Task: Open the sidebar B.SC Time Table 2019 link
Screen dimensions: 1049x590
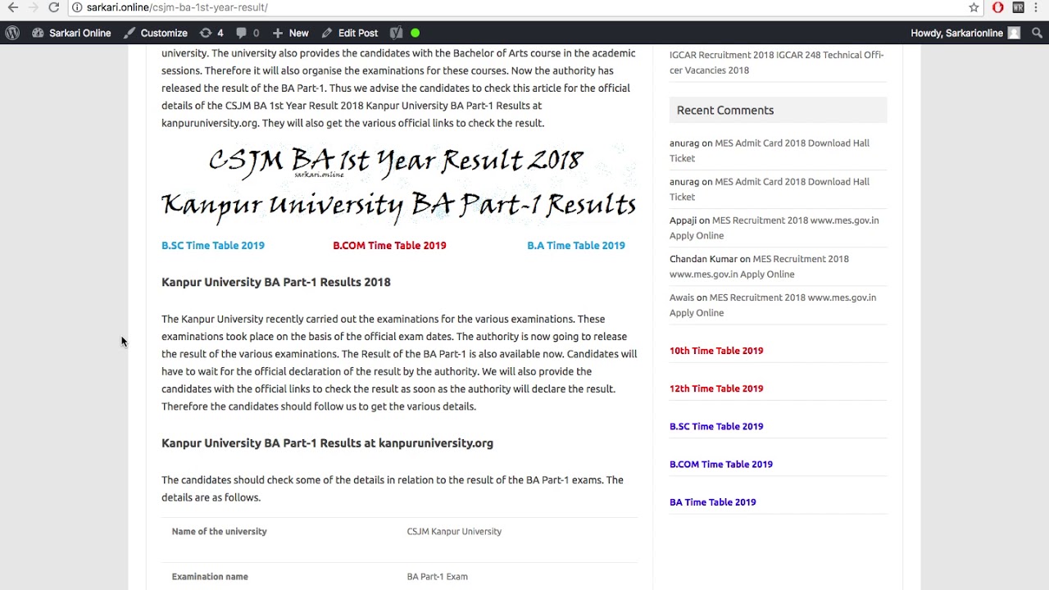Action: [x=716, y=426]
